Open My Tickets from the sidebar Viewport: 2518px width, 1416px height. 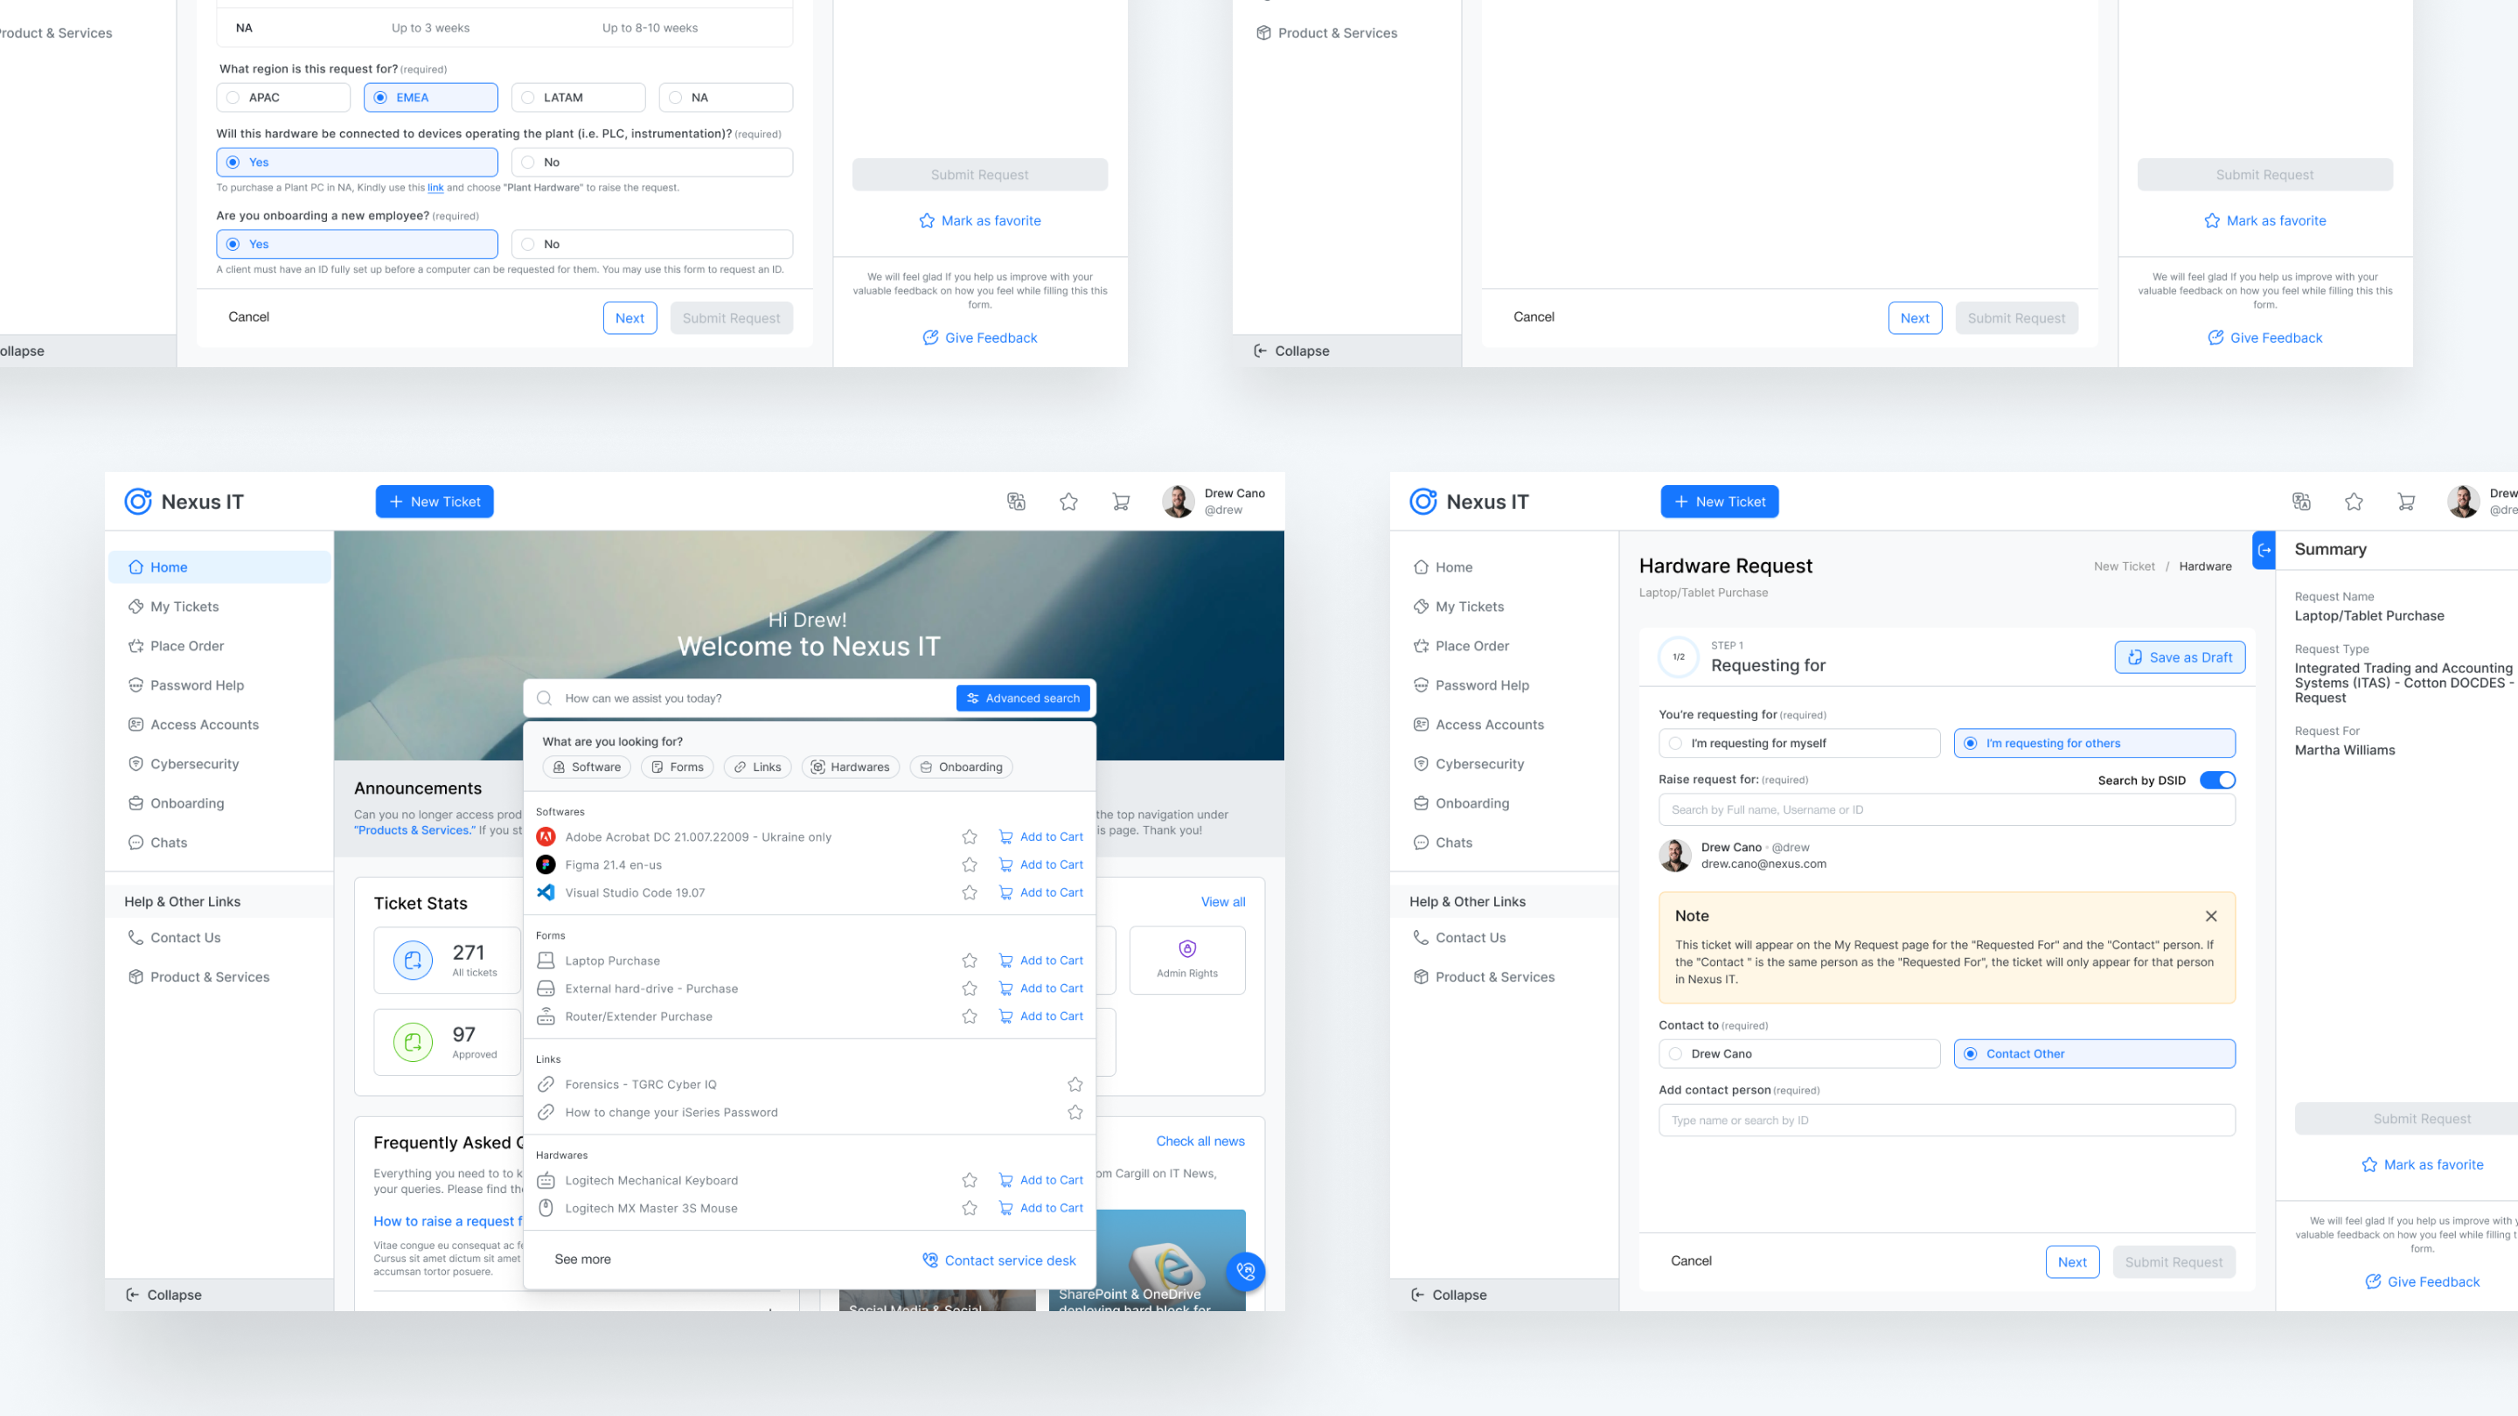[184, 606]
